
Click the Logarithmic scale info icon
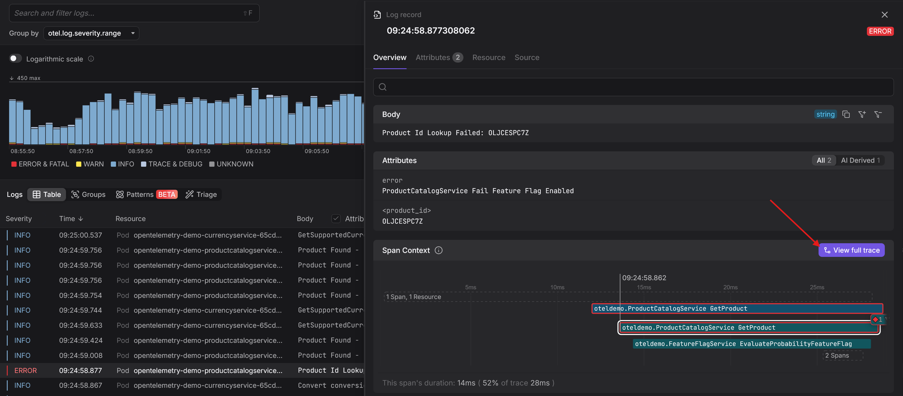tap(91, 59)
